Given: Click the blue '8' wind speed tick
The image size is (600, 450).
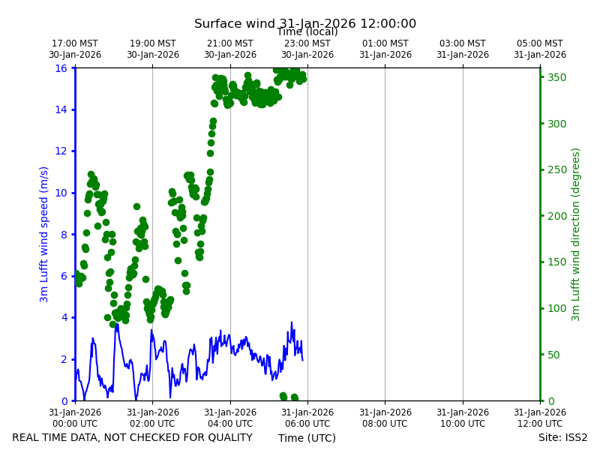Looking at the screenshot, I should pos(64,235).
